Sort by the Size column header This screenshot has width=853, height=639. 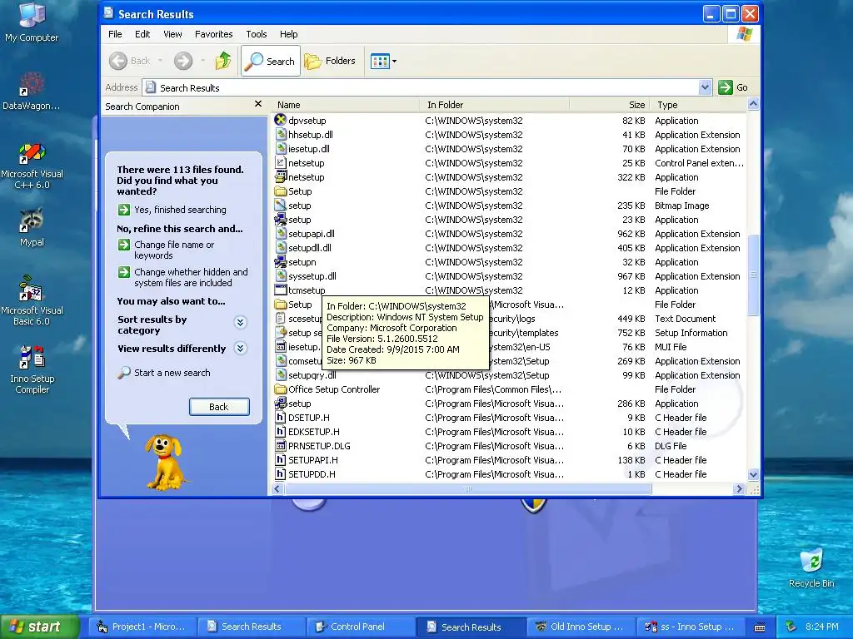pyautogui.click(x=609, y=105)
